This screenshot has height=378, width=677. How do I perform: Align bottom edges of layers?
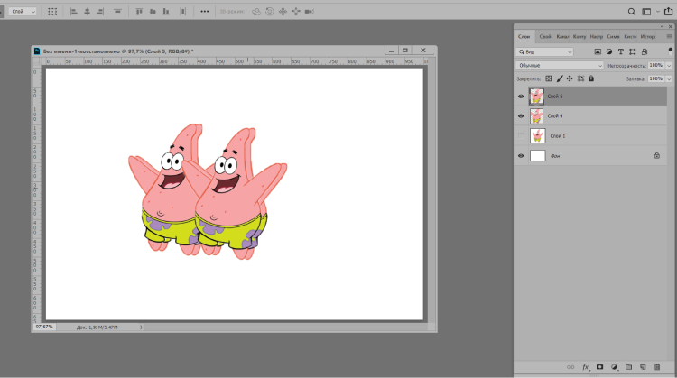tap(166, 12)
